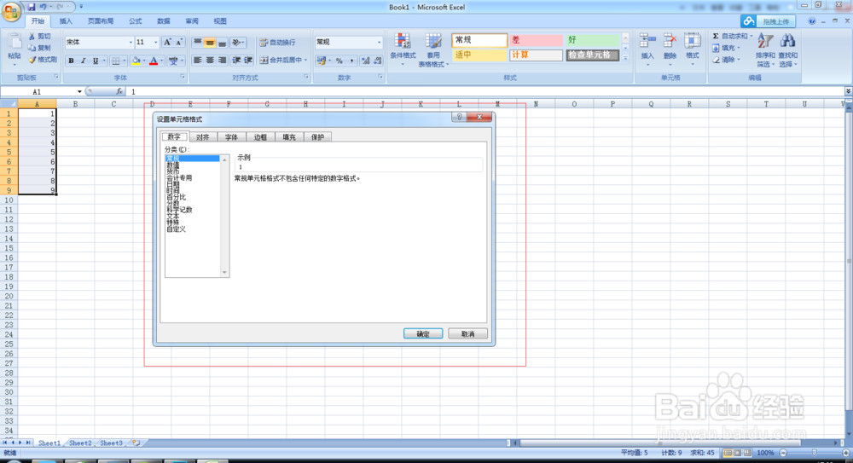Screen dimensions: 853x463
Task: Open Find and Select (查找和选择)
Action: (x=787, y=49)
